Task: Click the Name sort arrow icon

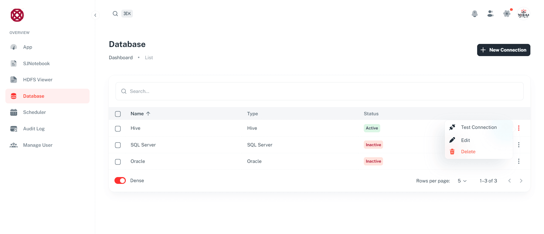Action: [148, 114]
